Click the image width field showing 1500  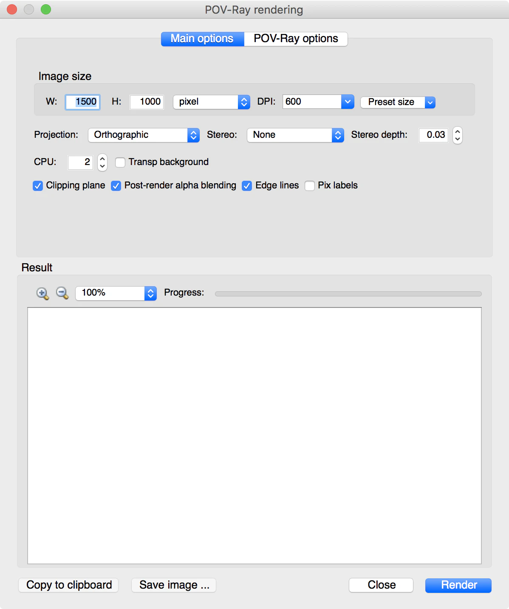click(83, 102)
